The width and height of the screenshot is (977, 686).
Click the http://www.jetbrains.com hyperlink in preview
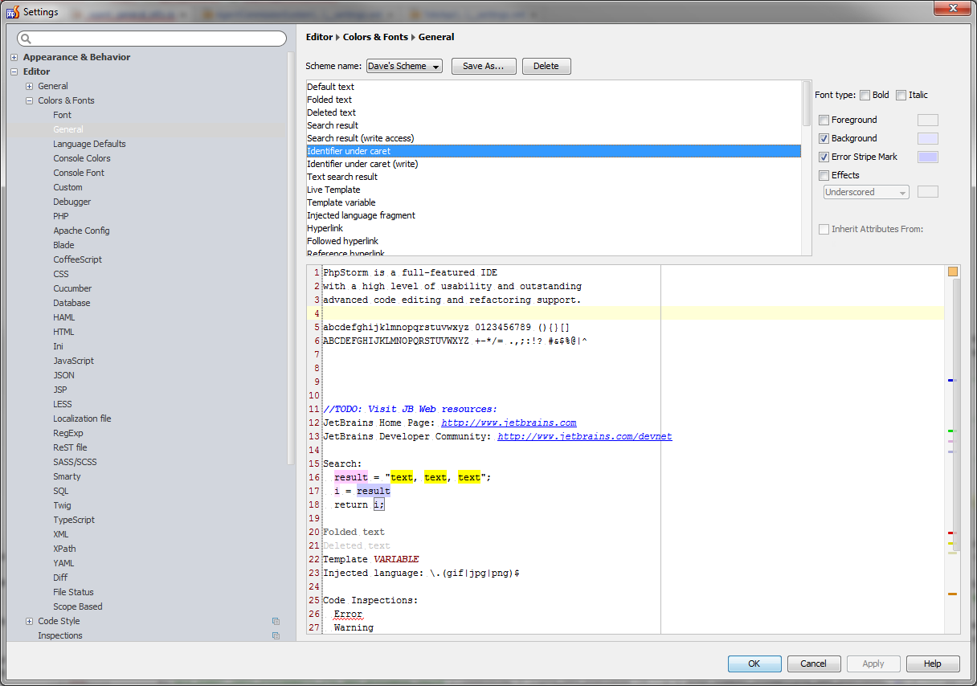click(x=509, y=423)
